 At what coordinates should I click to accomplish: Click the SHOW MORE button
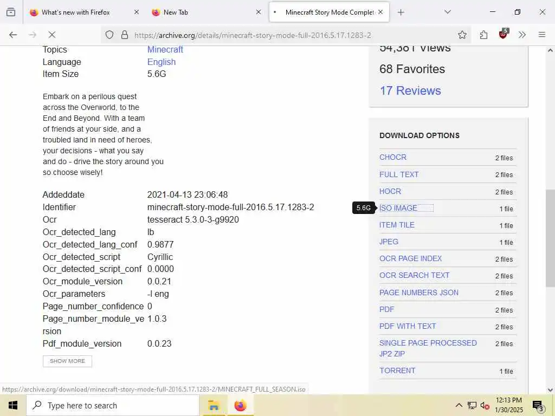point(67,361)
